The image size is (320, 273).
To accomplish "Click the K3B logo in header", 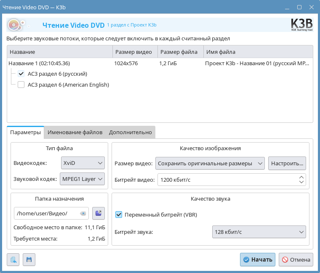I will pos(301,25).
